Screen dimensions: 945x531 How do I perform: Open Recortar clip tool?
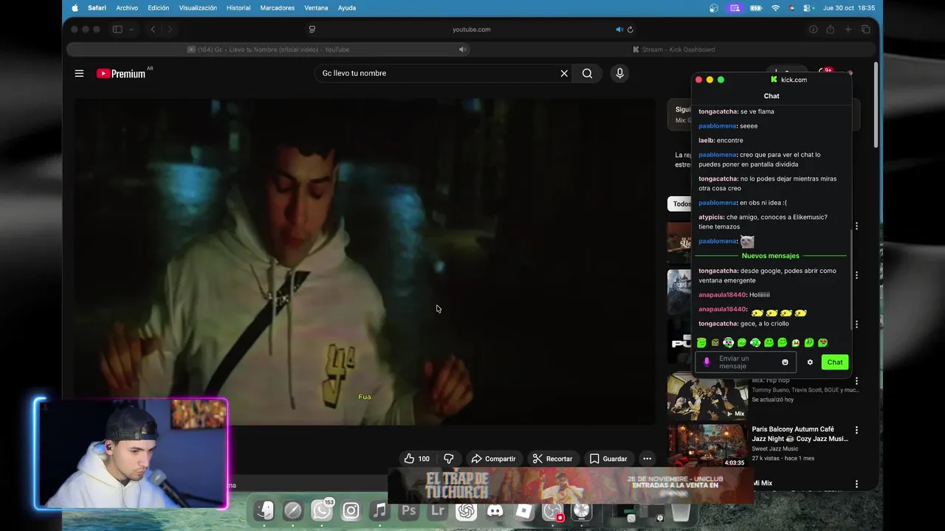point(552,459)
